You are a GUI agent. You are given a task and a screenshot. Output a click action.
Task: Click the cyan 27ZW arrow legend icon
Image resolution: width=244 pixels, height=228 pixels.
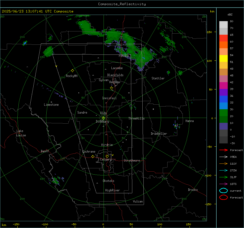(223, 171)
